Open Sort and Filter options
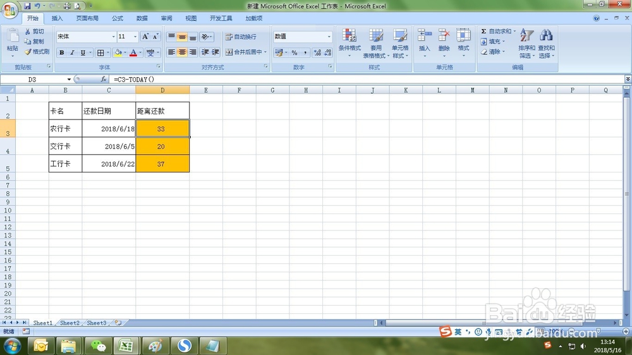632x355 pixels. (526, 43)
